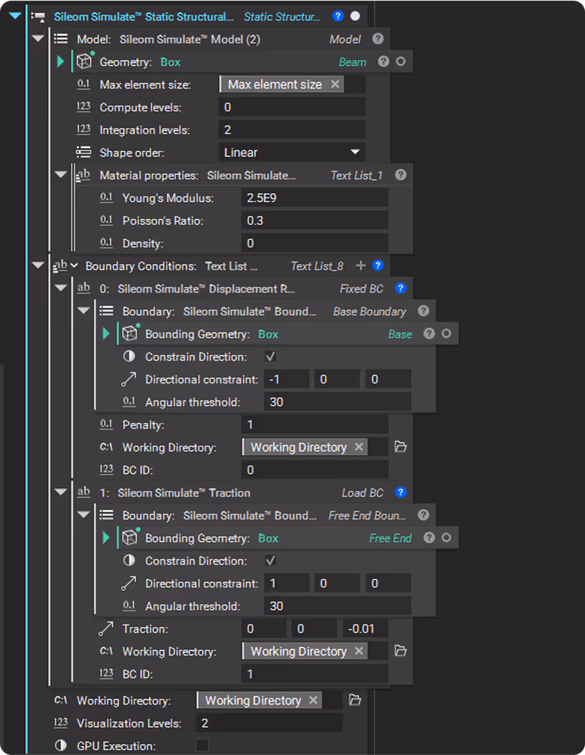Collapse the Fixed BC entry 0
The image size is (585, 755).
pos(60,288)
